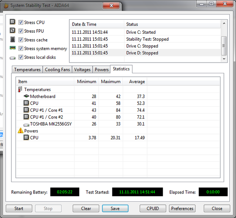Click the memory stick icon beside Stress system memory
The image size is (236, 218).
pyautogui.click(x=13, y=48)
